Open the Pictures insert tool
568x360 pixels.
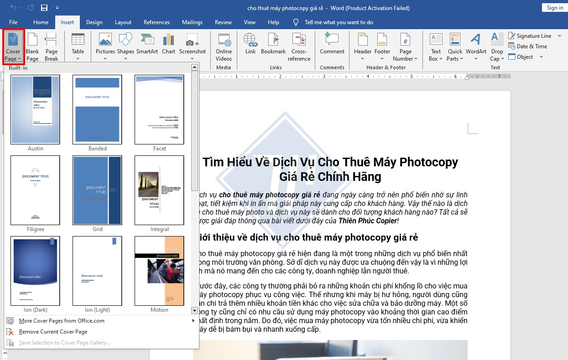(x=105, y=46)
